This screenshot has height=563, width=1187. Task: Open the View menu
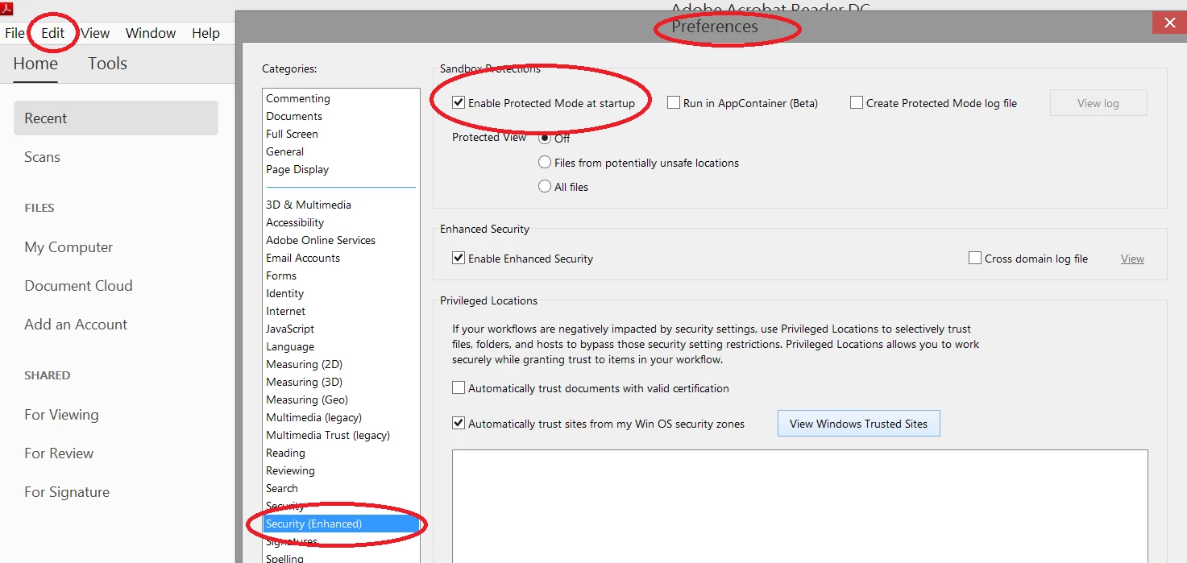95,33
